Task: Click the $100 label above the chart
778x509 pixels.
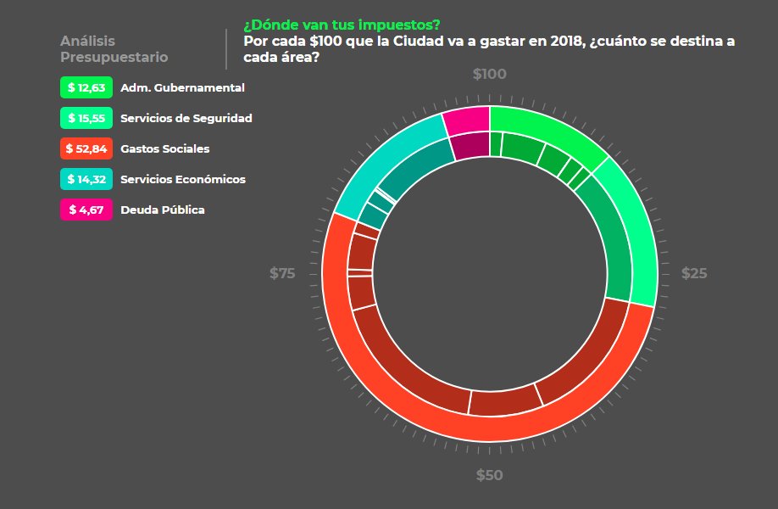Action: point(489,74)
